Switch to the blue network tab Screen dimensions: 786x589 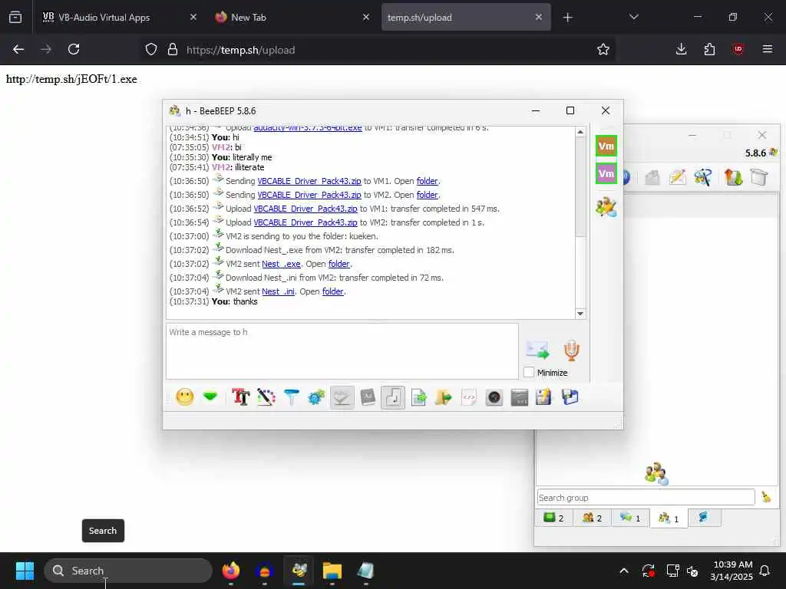705,518
